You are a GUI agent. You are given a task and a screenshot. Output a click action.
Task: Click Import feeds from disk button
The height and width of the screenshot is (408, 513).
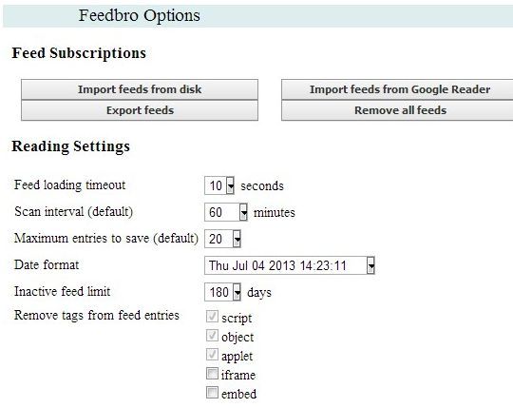coord(140,89)
